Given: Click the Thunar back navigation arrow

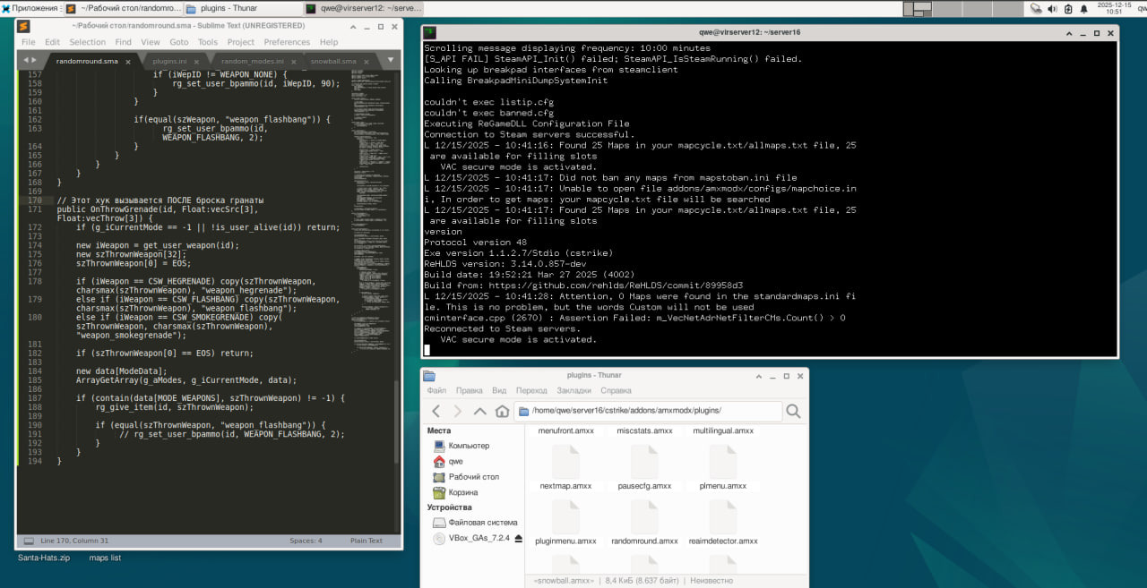Looking at the screenshot, I should (436, 411).
